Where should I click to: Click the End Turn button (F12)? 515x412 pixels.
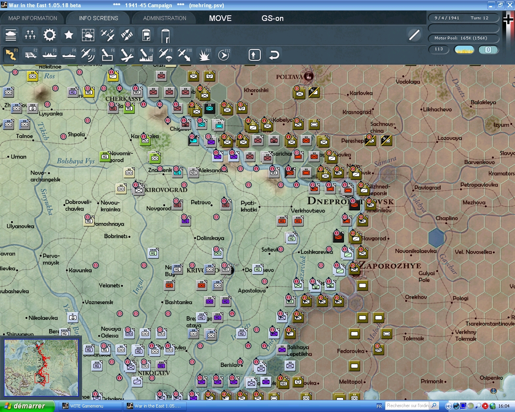tap(223, 55)
